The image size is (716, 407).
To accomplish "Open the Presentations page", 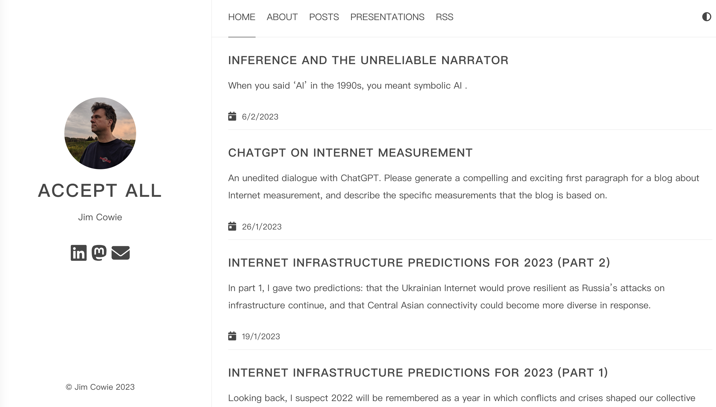I will (387, 17).
